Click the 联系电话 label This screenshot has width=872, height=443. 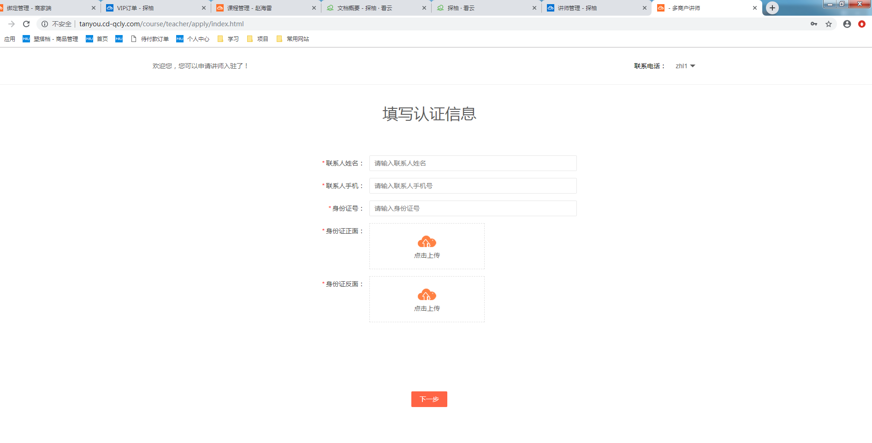[x=649, y=66]
